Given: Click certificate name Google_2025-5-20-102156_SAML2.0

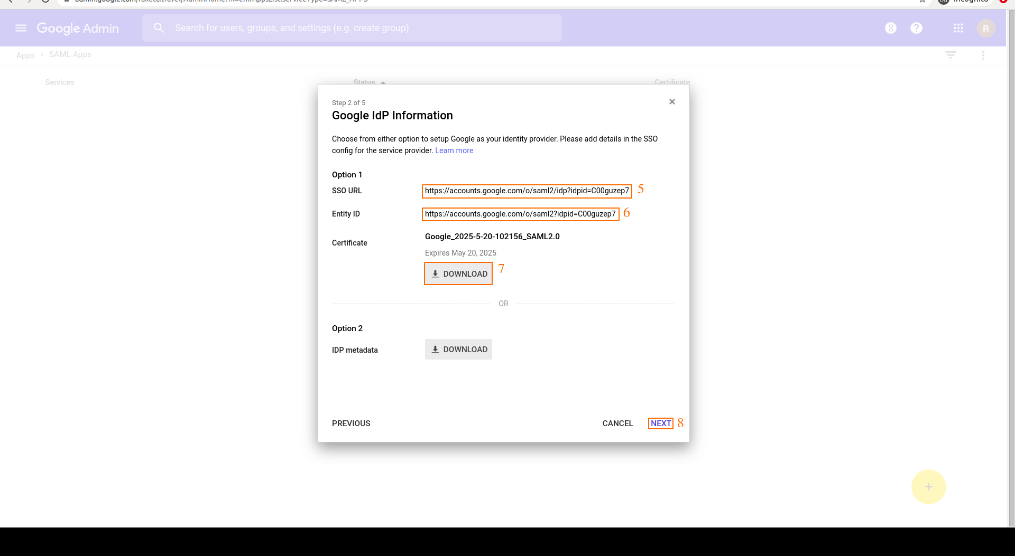Looking at the screenshot, I should coord(492,237).
